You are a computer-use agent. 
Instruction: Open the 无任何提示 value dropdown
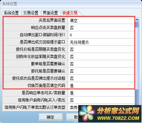pos(101,42)
